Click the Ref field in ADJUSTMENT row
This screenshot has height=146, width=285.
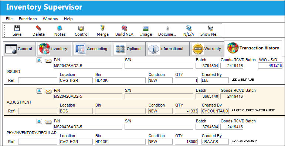[38, 111]
